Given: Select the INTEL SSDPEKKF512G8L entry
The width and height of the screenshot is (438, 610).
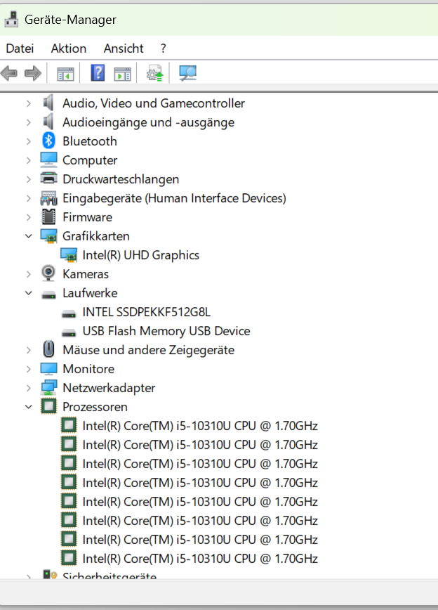Looking at the screenshot, I should (146, 312).
